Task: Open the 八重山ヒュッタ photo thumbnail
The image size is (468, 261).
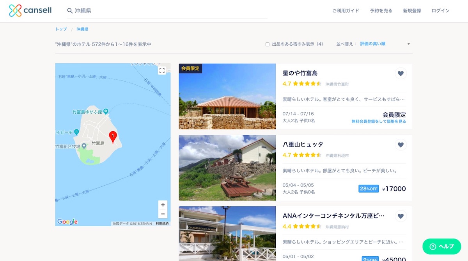Action: pyautogui.click(x=227, y=168)
